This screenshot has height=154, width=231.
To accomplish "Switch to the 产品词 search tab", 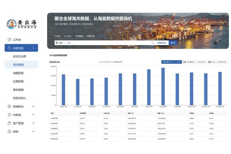I will click(x=57, y=36).
